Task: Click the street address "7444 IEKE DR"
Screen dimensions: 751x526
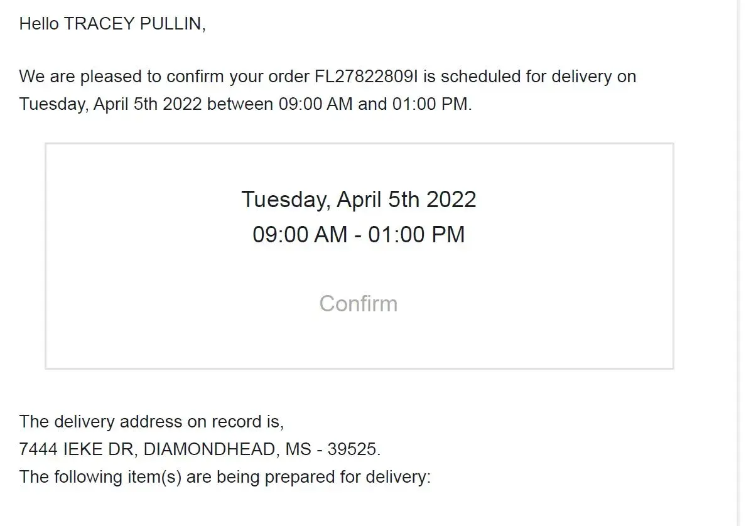Action: click(77, 449)
